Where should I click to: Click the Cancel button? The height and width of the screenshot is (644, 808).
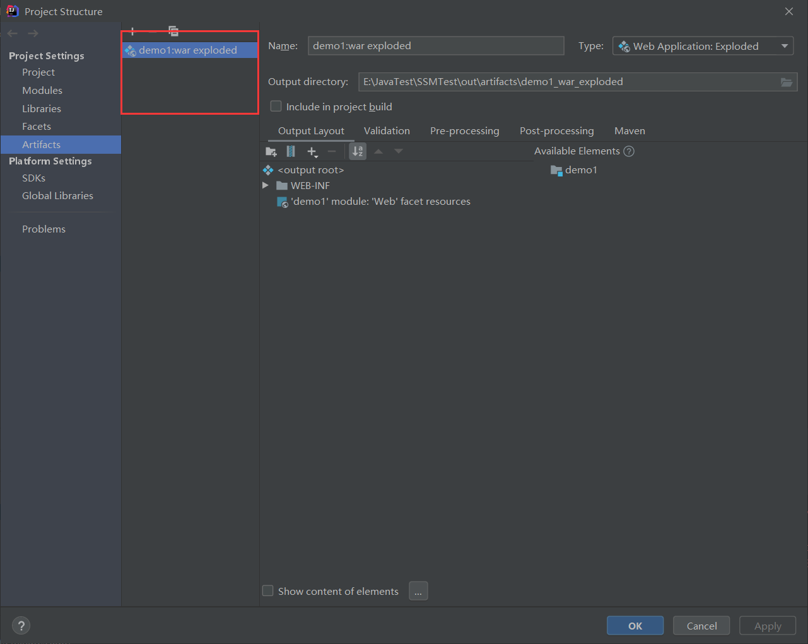coord(701,626)
